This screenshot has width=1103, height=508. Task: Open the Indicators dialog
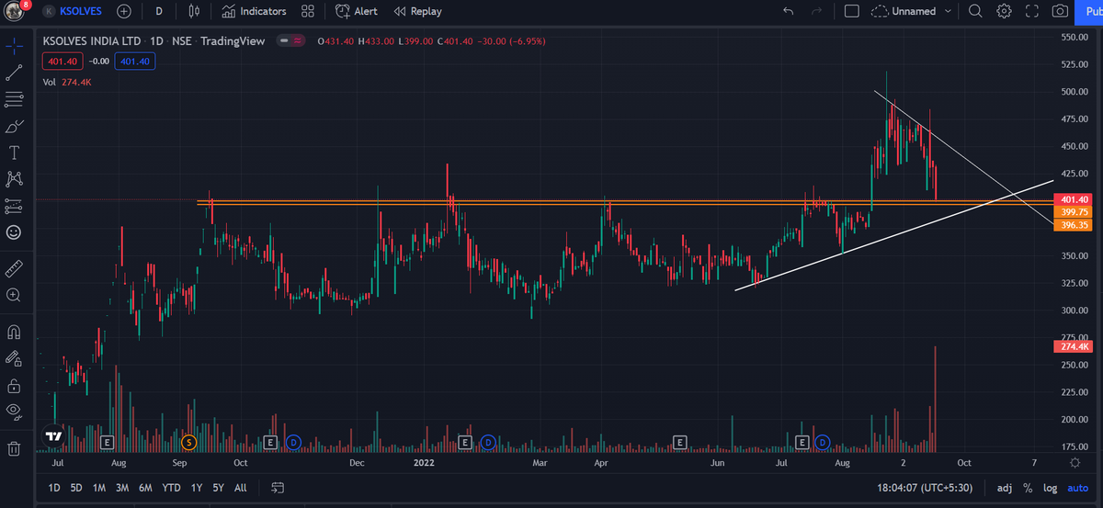[x=255, y=11]
